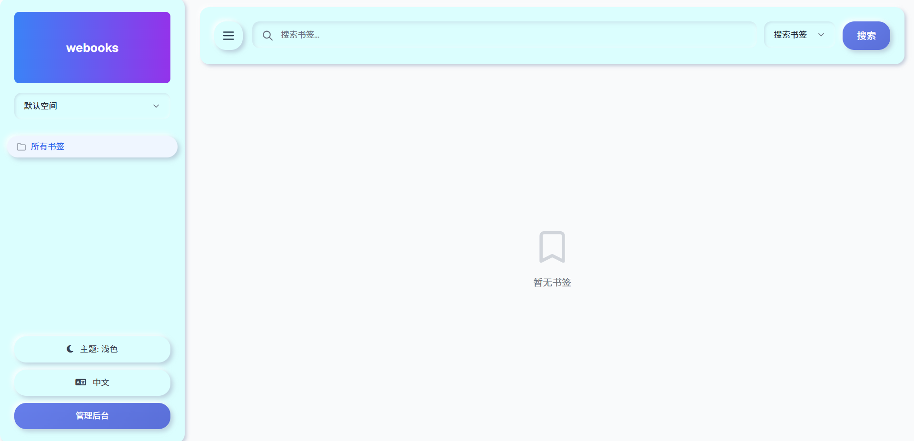Click the magnifying glass icon in the search box
Screen dimensions: 914x441
pos(268,35)
